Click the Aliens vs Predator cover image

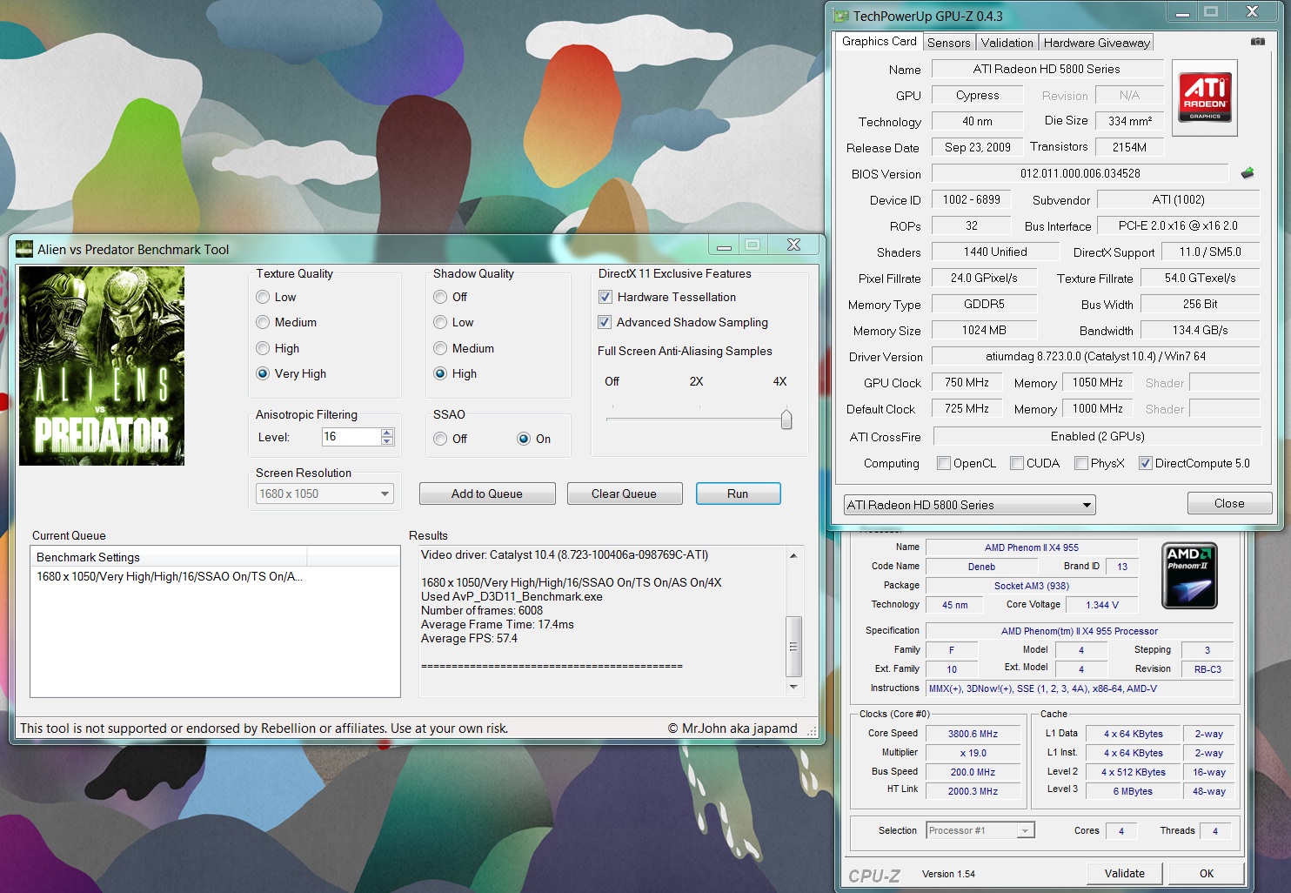click(102, 366)
